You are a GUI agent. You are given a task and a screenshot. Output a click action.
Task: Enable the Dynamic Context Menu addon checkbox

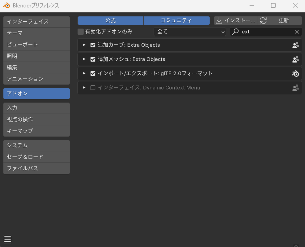pyautogui.click(x=93, y=88)
